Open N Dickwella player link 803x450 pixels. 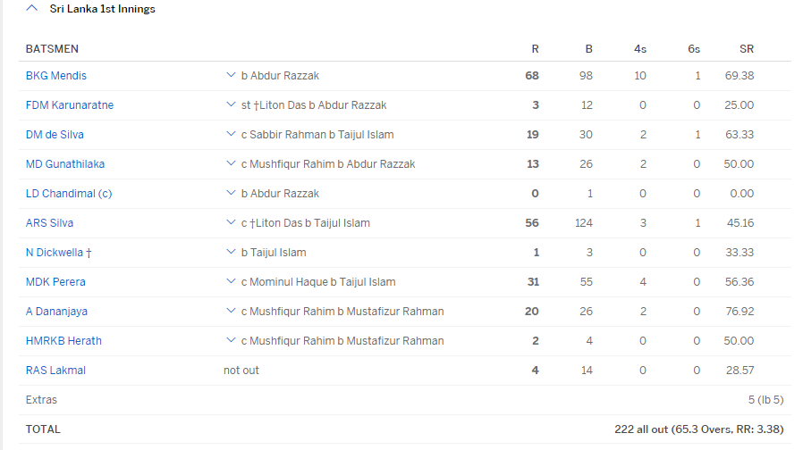(x=58, y=253)
